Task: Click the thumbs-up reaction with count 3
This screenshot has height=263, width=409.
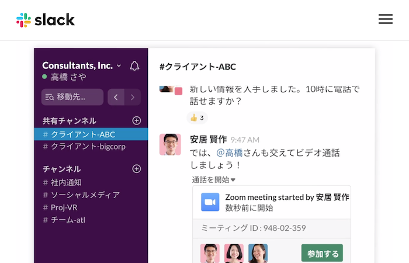Action: [x=197, y=118]
